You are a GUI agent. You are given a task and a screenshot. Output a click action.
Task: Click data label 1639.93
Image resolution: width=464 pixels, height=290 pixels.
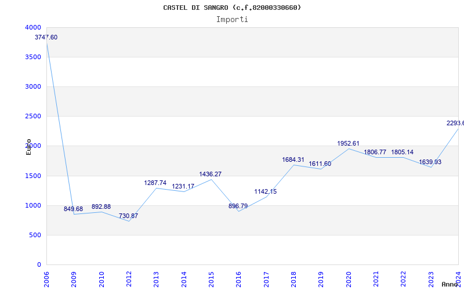click(430, 162)
